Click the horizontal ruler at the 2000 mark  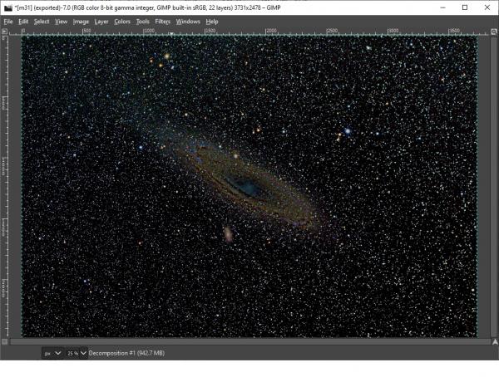(x=266, y=32)
